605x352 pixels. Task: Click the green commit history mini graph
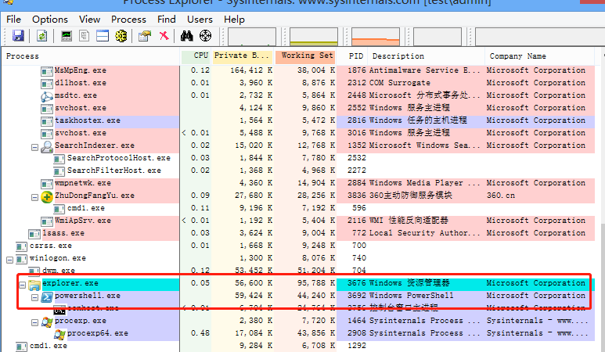pyautogui.click(x=314, y=37)
